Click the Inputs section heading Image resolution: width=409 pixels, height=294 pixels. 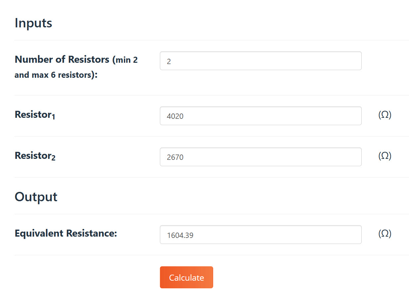coord(33,23)
